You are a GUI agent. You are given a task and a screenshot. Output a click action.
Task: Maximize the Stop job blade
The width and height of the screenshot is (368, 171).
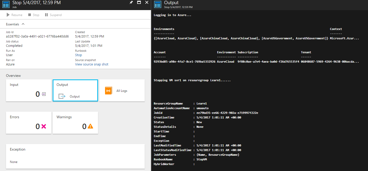[139, 3]
